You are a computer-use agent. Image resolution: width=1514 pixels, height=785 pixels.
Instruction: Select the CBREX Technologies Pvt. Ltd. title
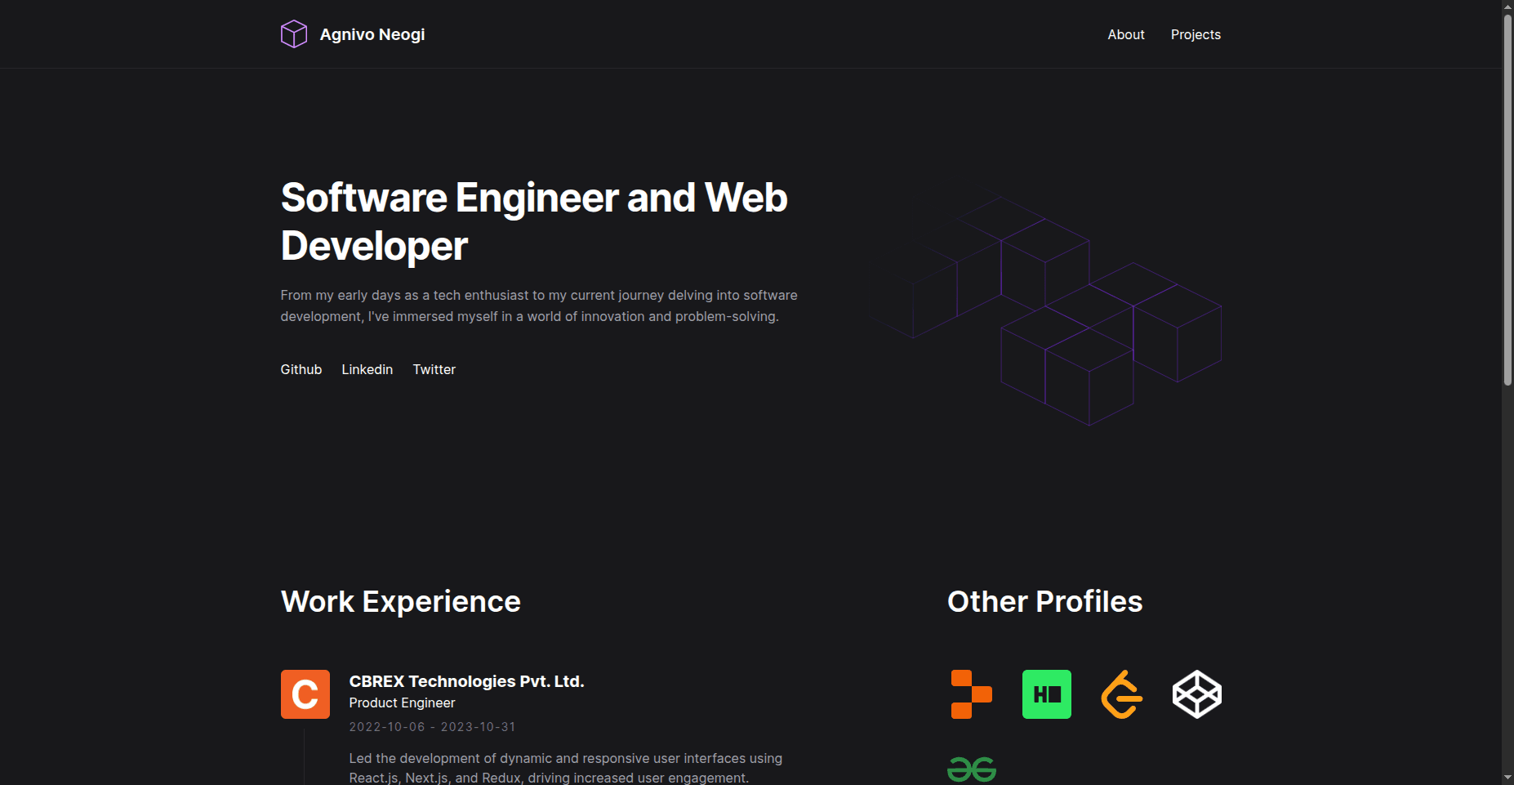tap(466, 681)
